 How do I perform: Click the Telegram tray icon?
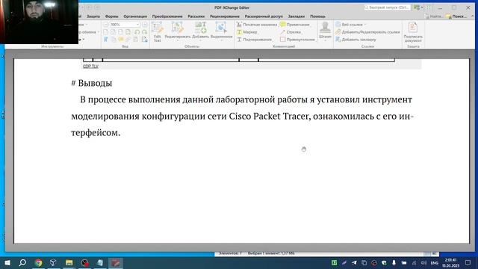click(354, 262)
